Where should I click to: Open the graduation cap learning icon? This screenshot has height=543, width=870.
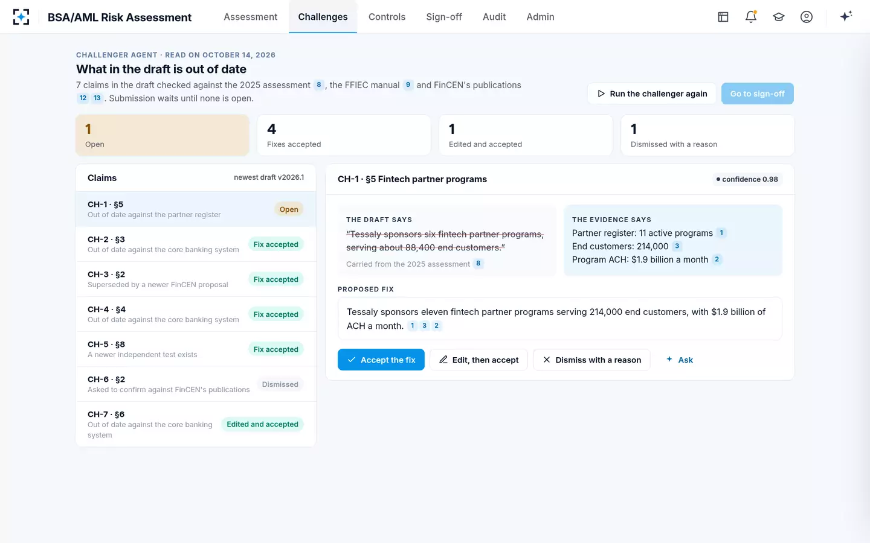779,17
